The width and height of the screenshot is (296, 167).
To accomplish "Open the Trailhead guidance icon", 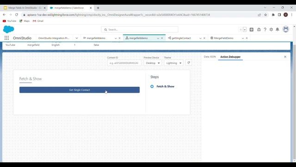I will [259, 30].
